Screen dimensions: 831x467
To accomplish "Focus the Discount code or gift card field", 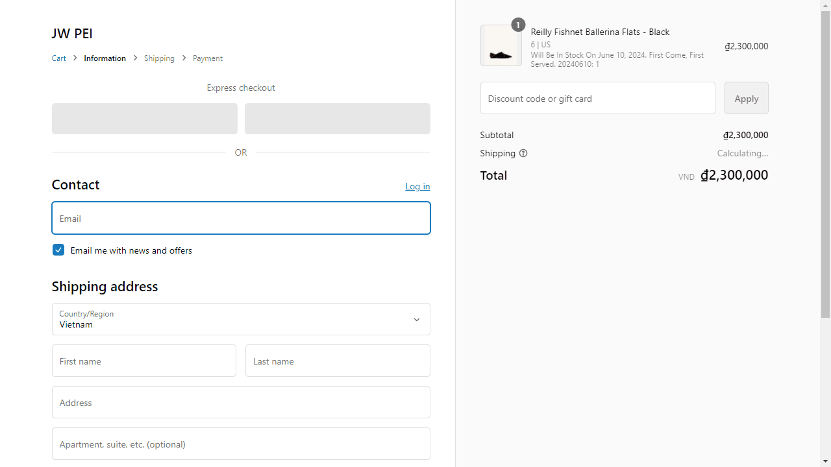I will coord(598,98).
